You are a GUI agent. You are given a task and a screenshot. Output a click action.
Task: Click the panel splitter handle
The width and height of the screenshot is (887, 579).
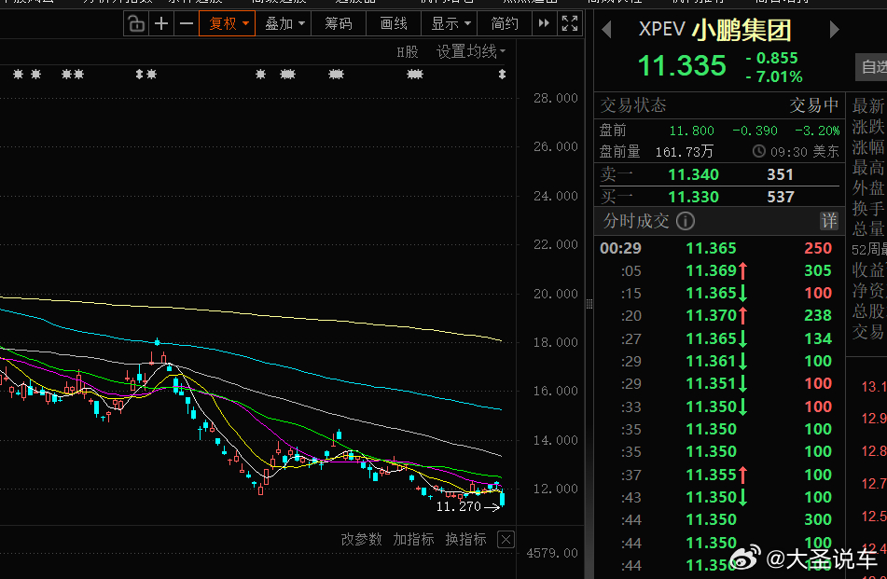coord(589,304)
